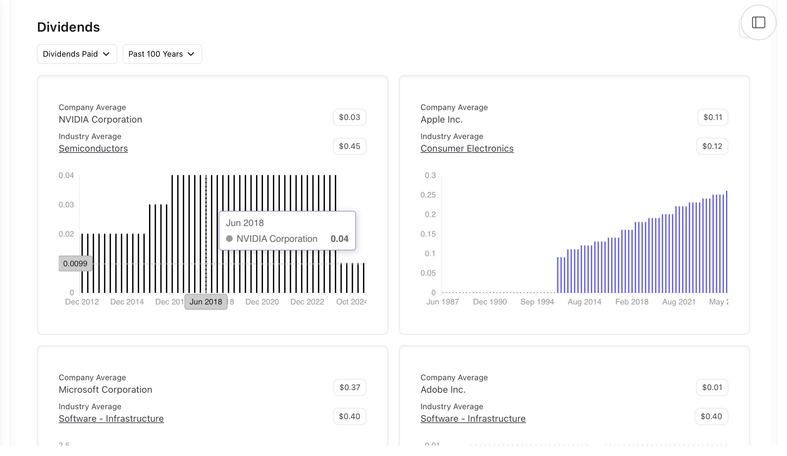Click Dec 1990 label on Apple chart
The height and width of the screenshot is (456, 787).
tap(490, 302)
